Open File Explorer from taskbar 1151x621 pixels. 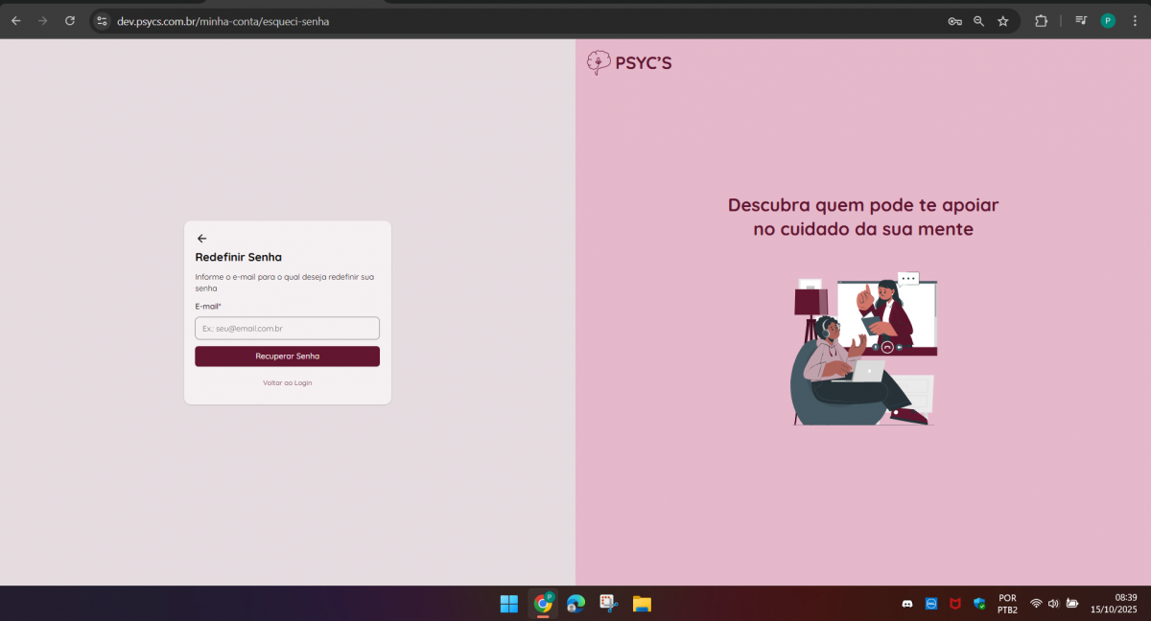(642, 604)
